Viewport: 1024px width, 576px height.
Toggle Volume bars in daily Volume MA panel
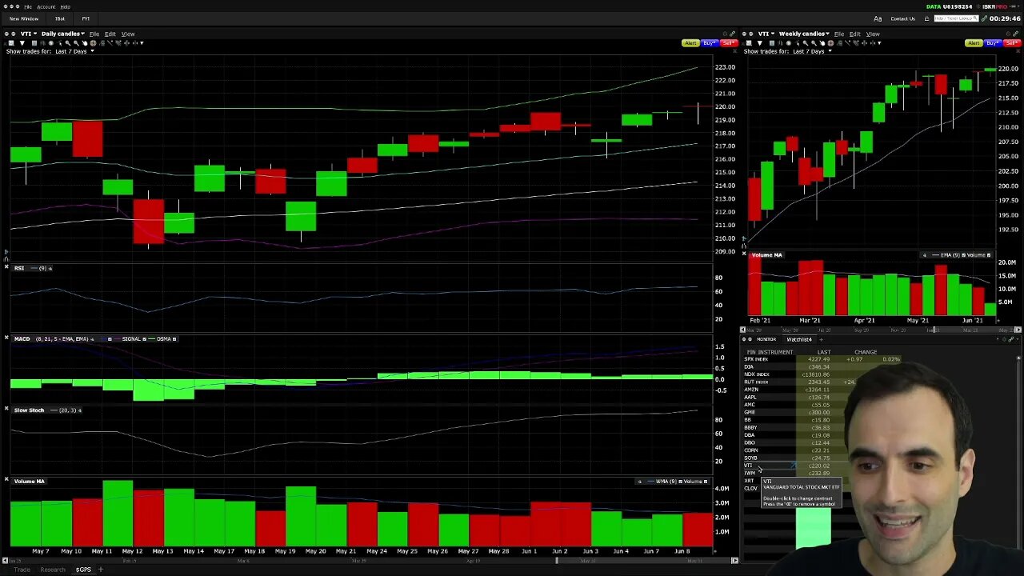[706, 482]
